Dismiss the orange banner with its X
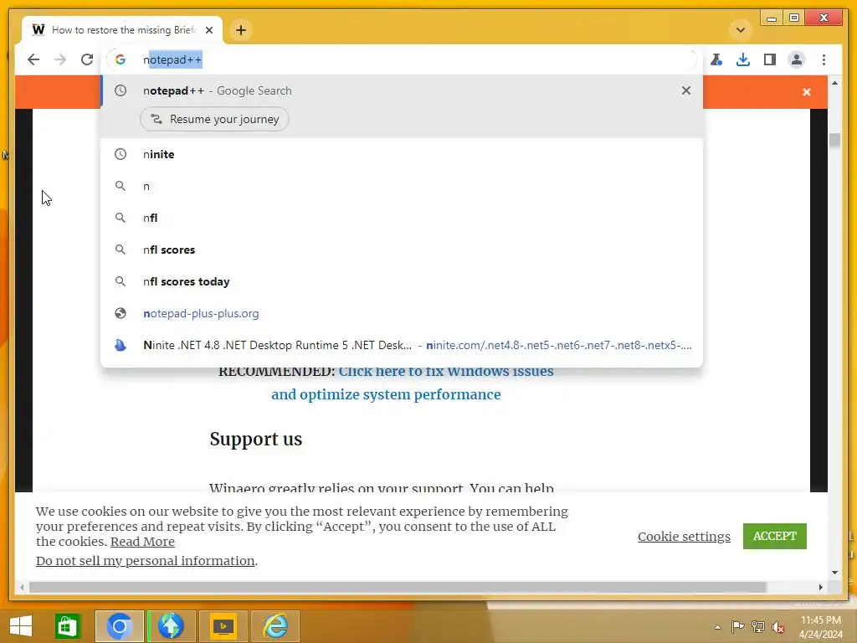Viewport: 857px width, 643px height. (x=807, y=92)
